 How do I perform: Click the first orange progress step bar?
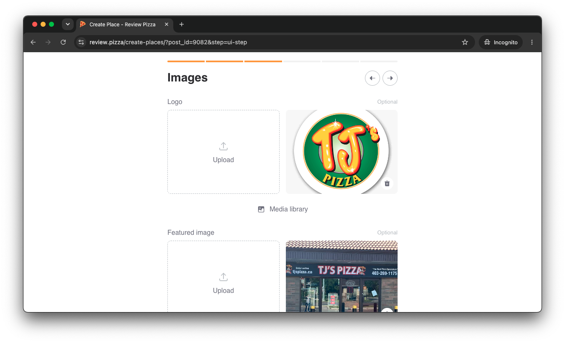click(186, 61)
